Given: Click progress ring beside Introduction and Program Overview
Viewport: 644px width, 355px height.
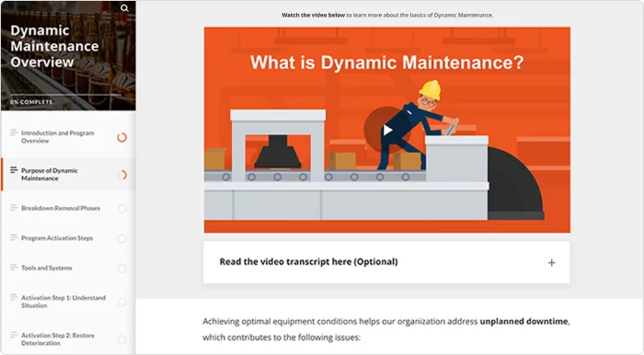Looking at the screenshot, I should [122, 137].
